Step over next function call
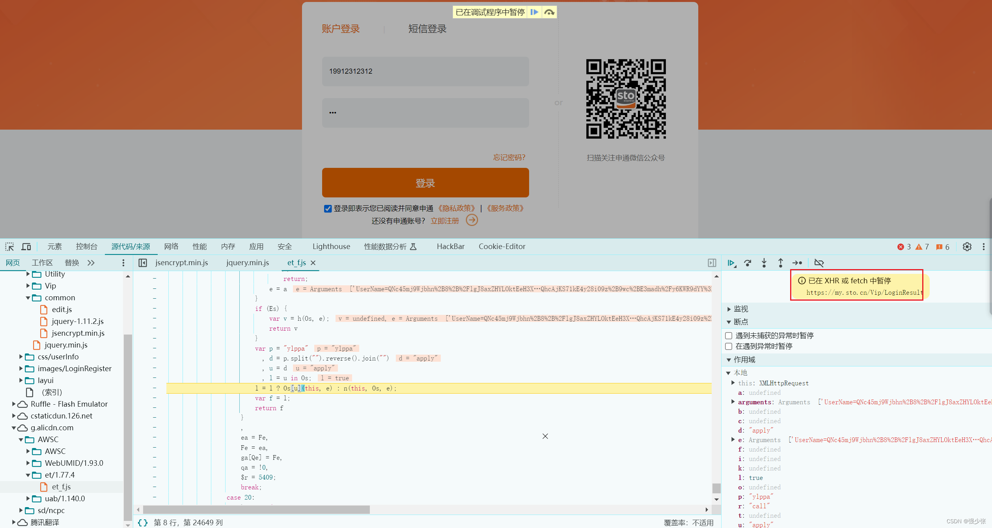Viewport: 992px width, 528px height. tap(748, 263)
